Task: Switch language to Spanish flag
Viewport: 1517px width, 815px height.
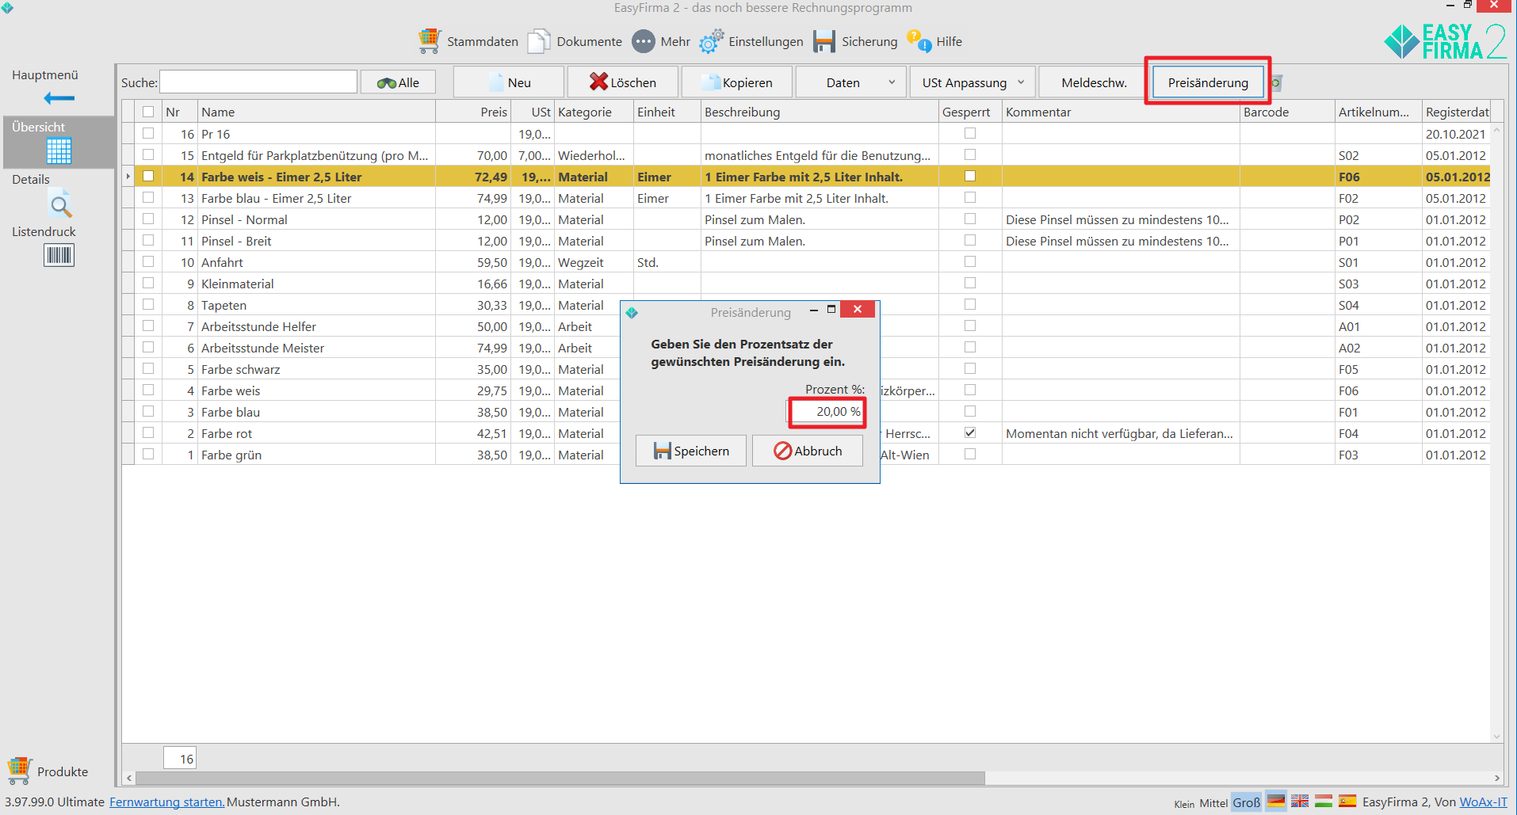Action: pos(1347,801)
